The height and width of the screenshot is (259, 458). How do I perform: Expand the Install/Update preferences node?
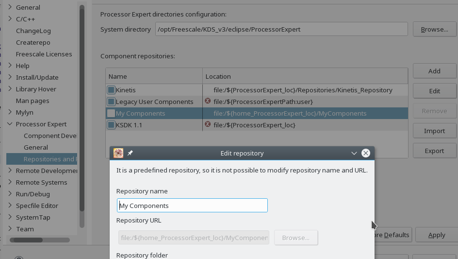10,77
